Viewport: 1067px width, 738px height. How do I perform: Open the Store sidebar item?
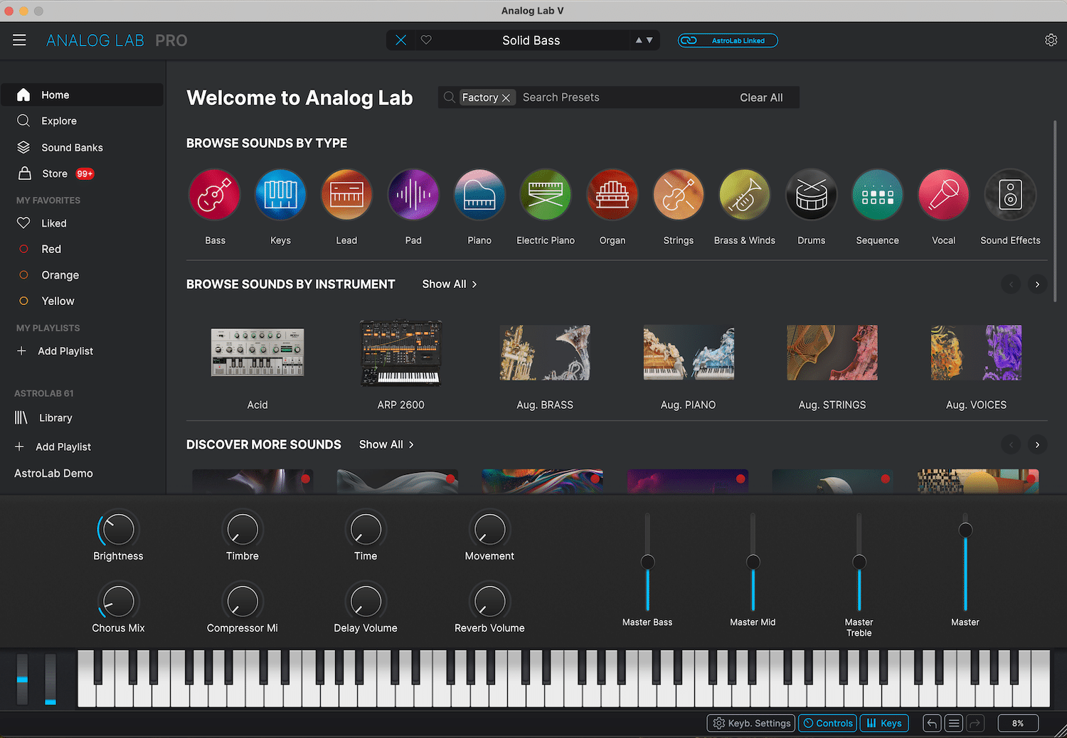coord(83,173)
